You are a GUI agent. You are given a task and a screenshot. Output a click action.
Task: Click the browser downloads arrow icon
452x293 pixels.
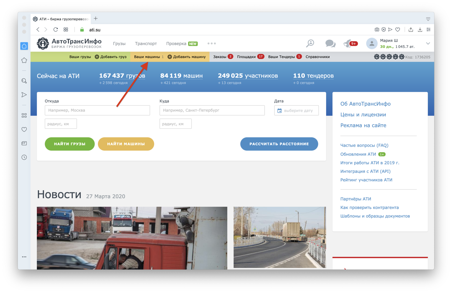coord(420,30)
